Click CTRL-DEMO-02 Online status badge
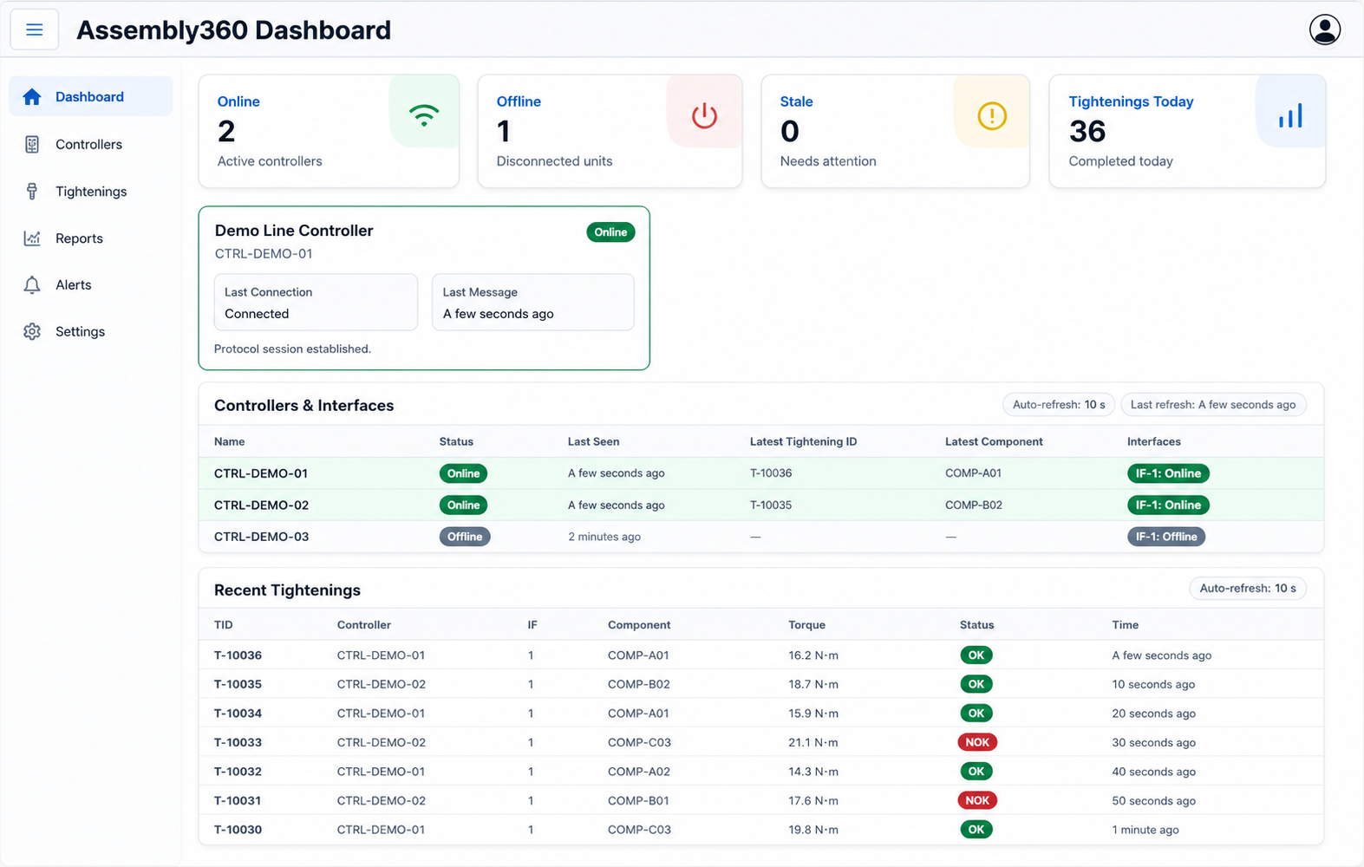The width and height of the screenshot is (1364, 867). (463, 505)
